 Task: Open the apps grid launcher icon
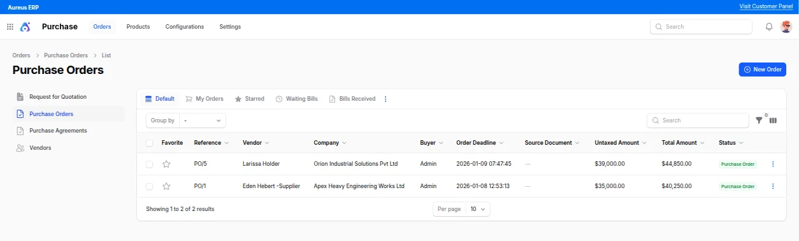10,27
